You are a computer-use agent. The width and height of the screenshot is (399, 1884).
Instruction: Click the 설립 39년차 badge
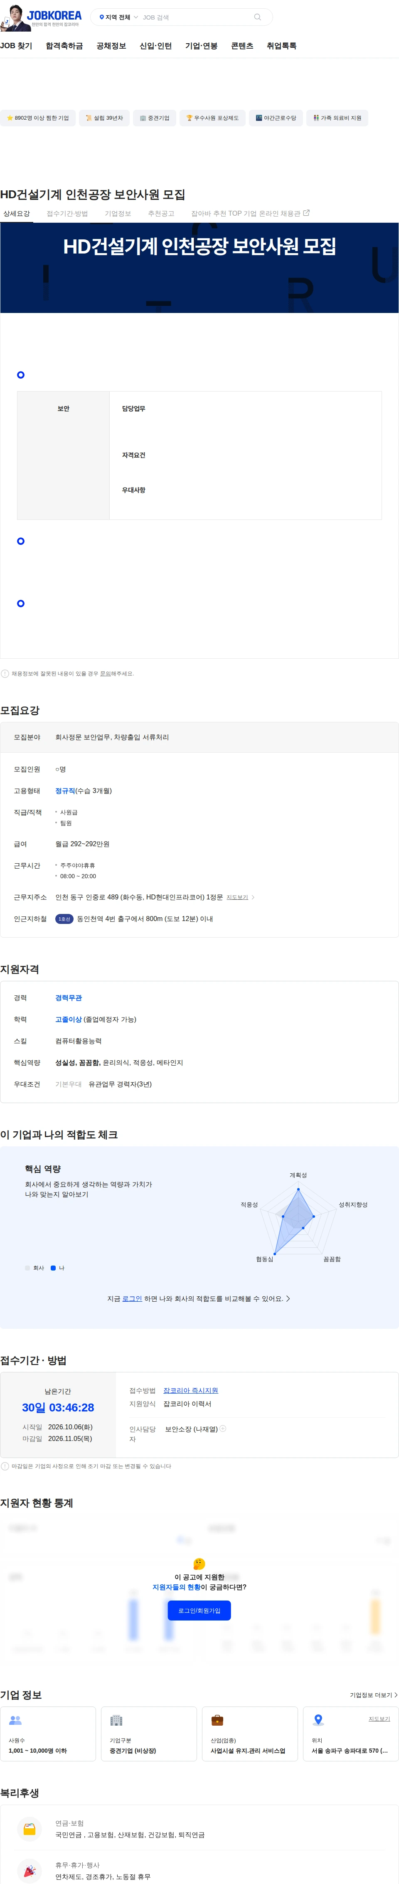tap(104, 118)
